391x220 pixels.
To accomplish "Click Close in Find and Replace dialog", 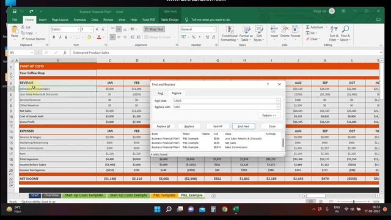I will click(272, 127).
